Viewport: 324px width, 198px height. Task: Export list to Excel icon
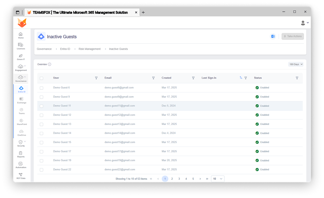[x=273, y=36]
